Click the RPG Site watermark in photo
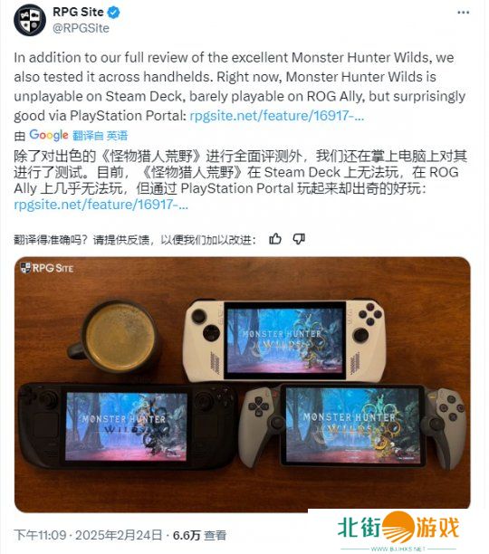Image resolution: width=489 pixels, height=554 pixels. [47, 268]
